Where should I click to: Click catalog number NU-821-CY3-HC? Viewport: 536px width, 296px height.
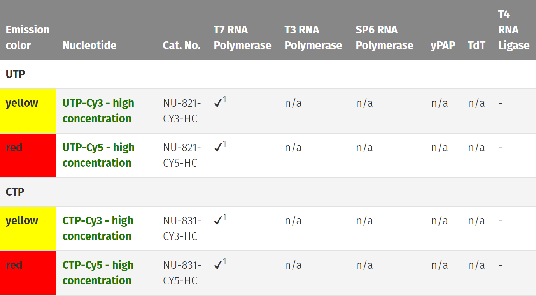tap(182, 111)
